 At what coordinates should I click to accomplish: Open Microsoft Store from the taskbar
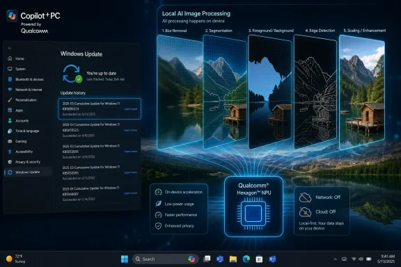click(259, 259)
